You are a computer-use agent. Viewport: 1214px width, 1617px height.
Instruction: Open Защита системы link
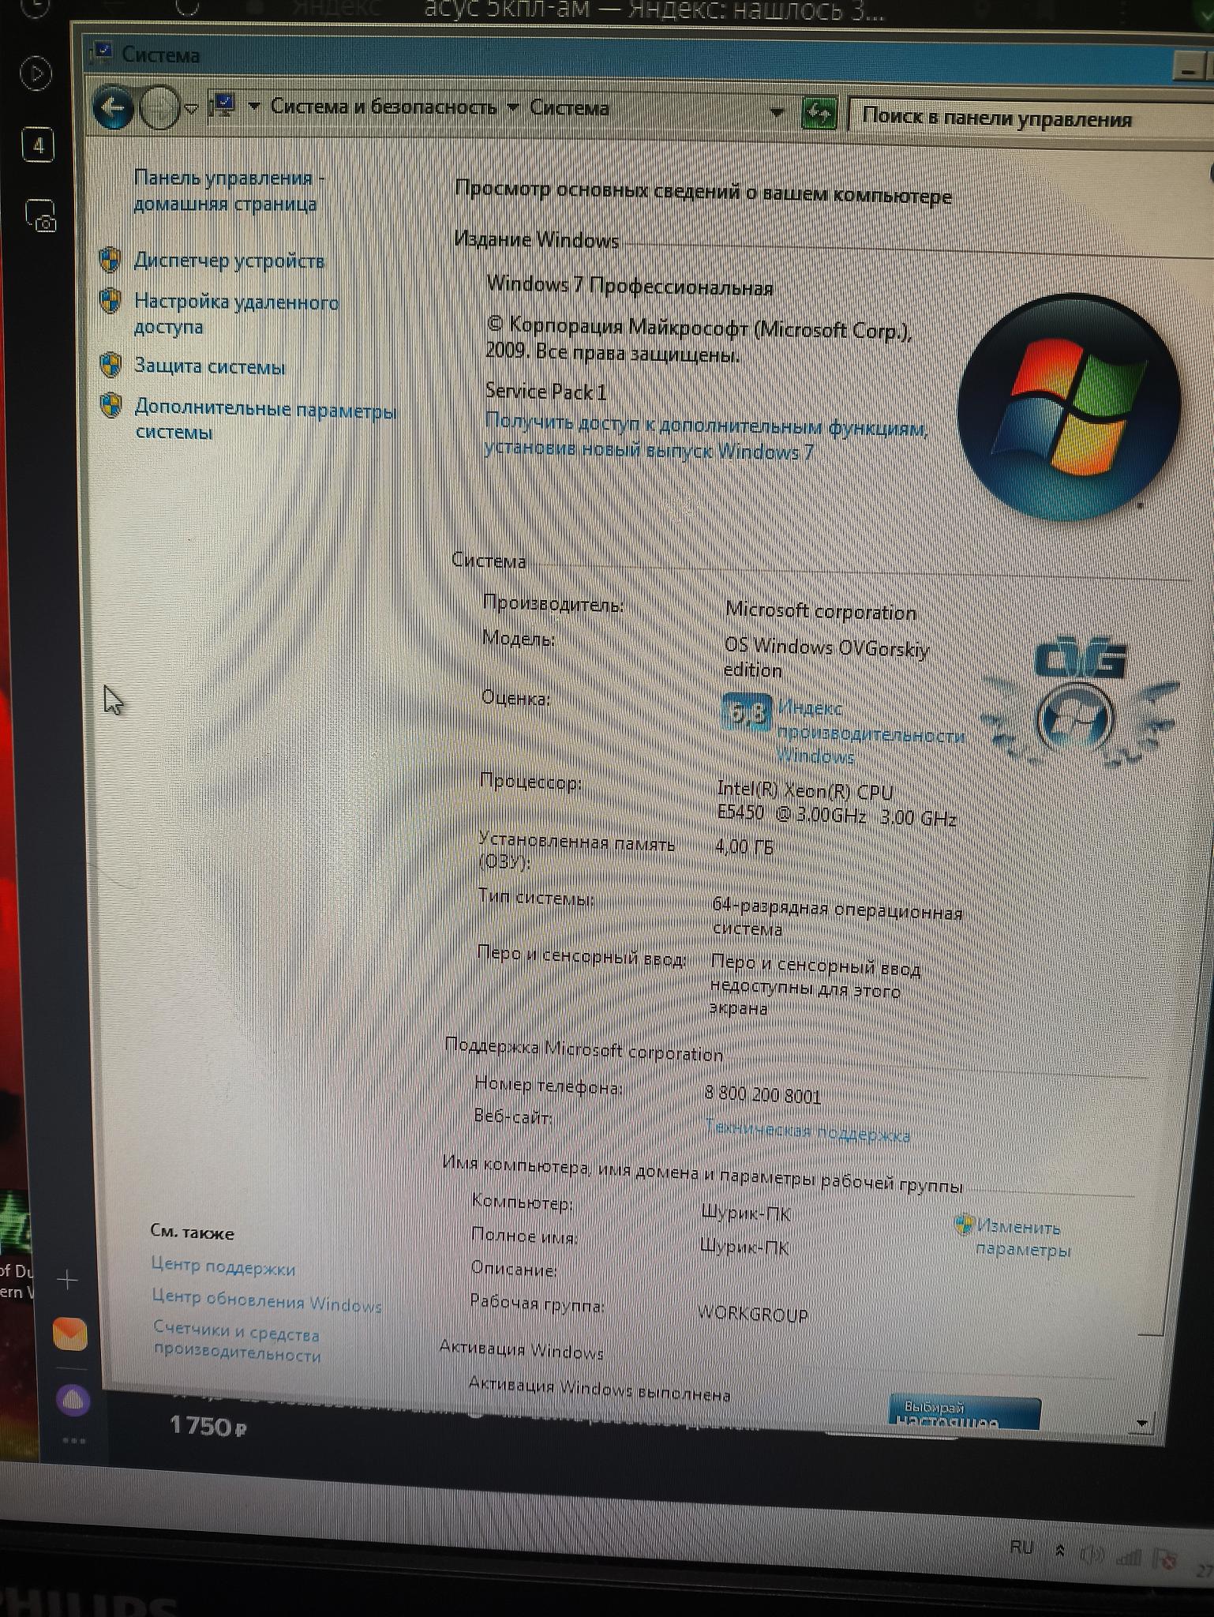click(209, 366)
